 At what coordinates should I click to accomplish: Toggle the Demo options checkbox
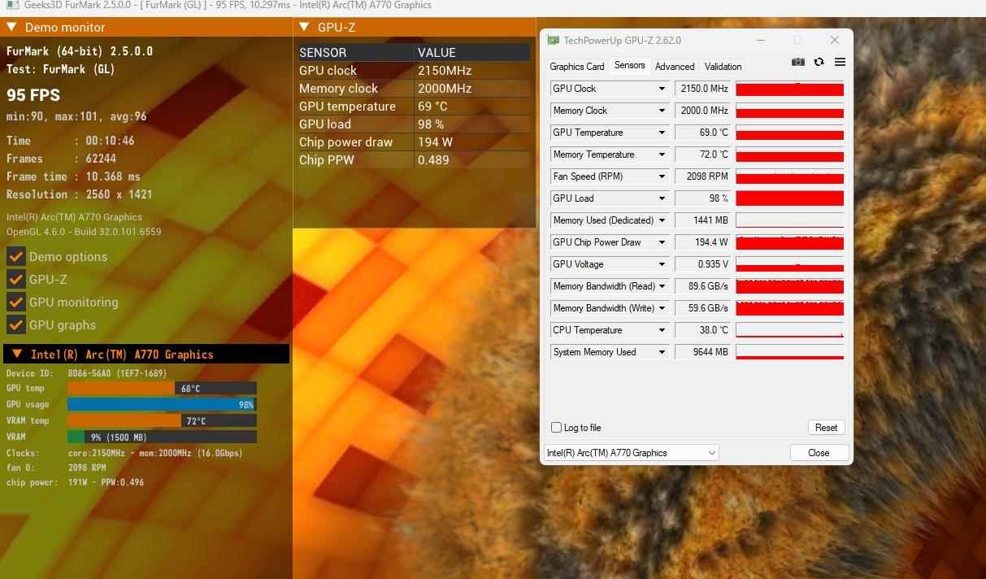pos(15,256)
